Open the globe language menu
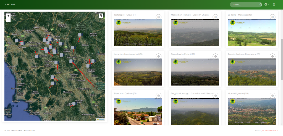 click(267, 4)
